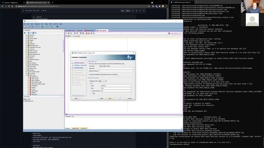
Task: Click the green New Connection plus icon
Action: click(x=25, y=33)
